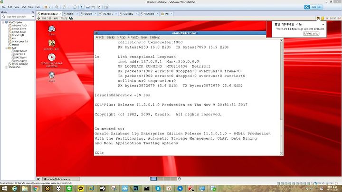The height and width of the screenshot is (192, 342).
Task: Open the Edit menu in VMware
Action: pos(10,7)
